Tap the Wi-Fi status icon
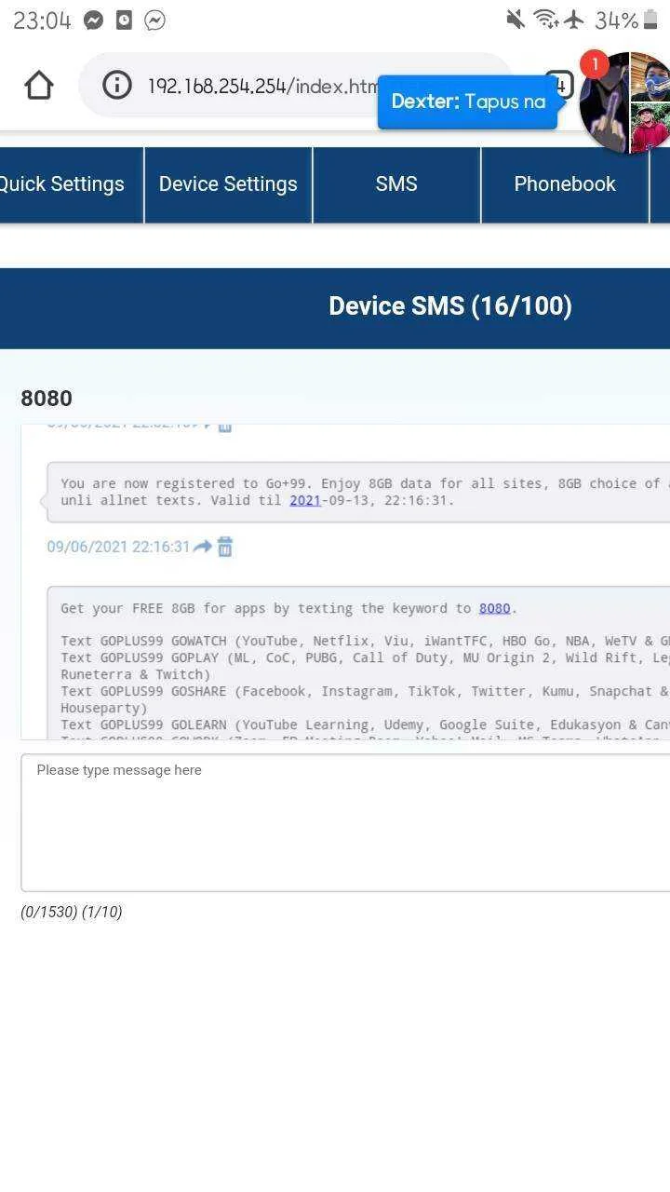The height and width of the screenshot is (1192, 670). (545, 20)
